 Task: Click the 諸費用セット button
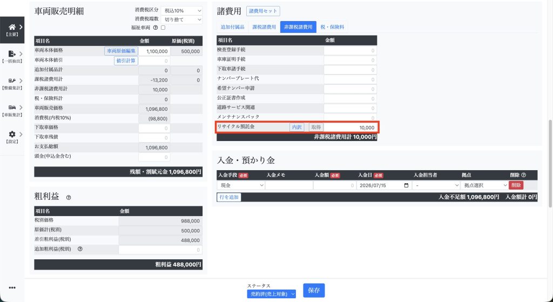[263, 11]
